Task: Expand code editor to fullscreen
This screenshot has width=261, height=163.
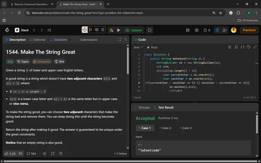Action: pos(255,47)
